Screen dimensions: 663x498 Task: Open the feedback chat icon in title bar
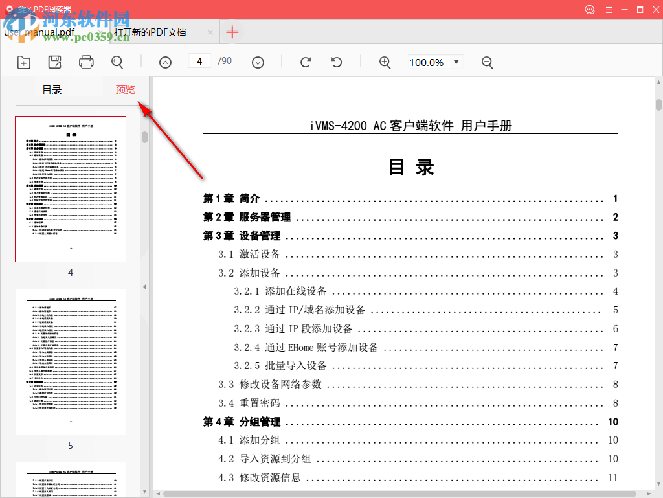(589, 10)
